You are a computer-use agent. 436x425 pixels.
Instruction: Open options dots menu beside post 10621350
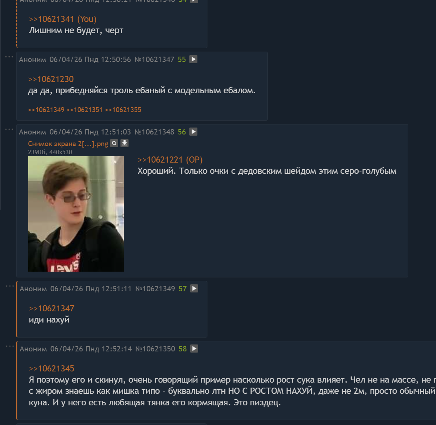click(x=10, y=346)
